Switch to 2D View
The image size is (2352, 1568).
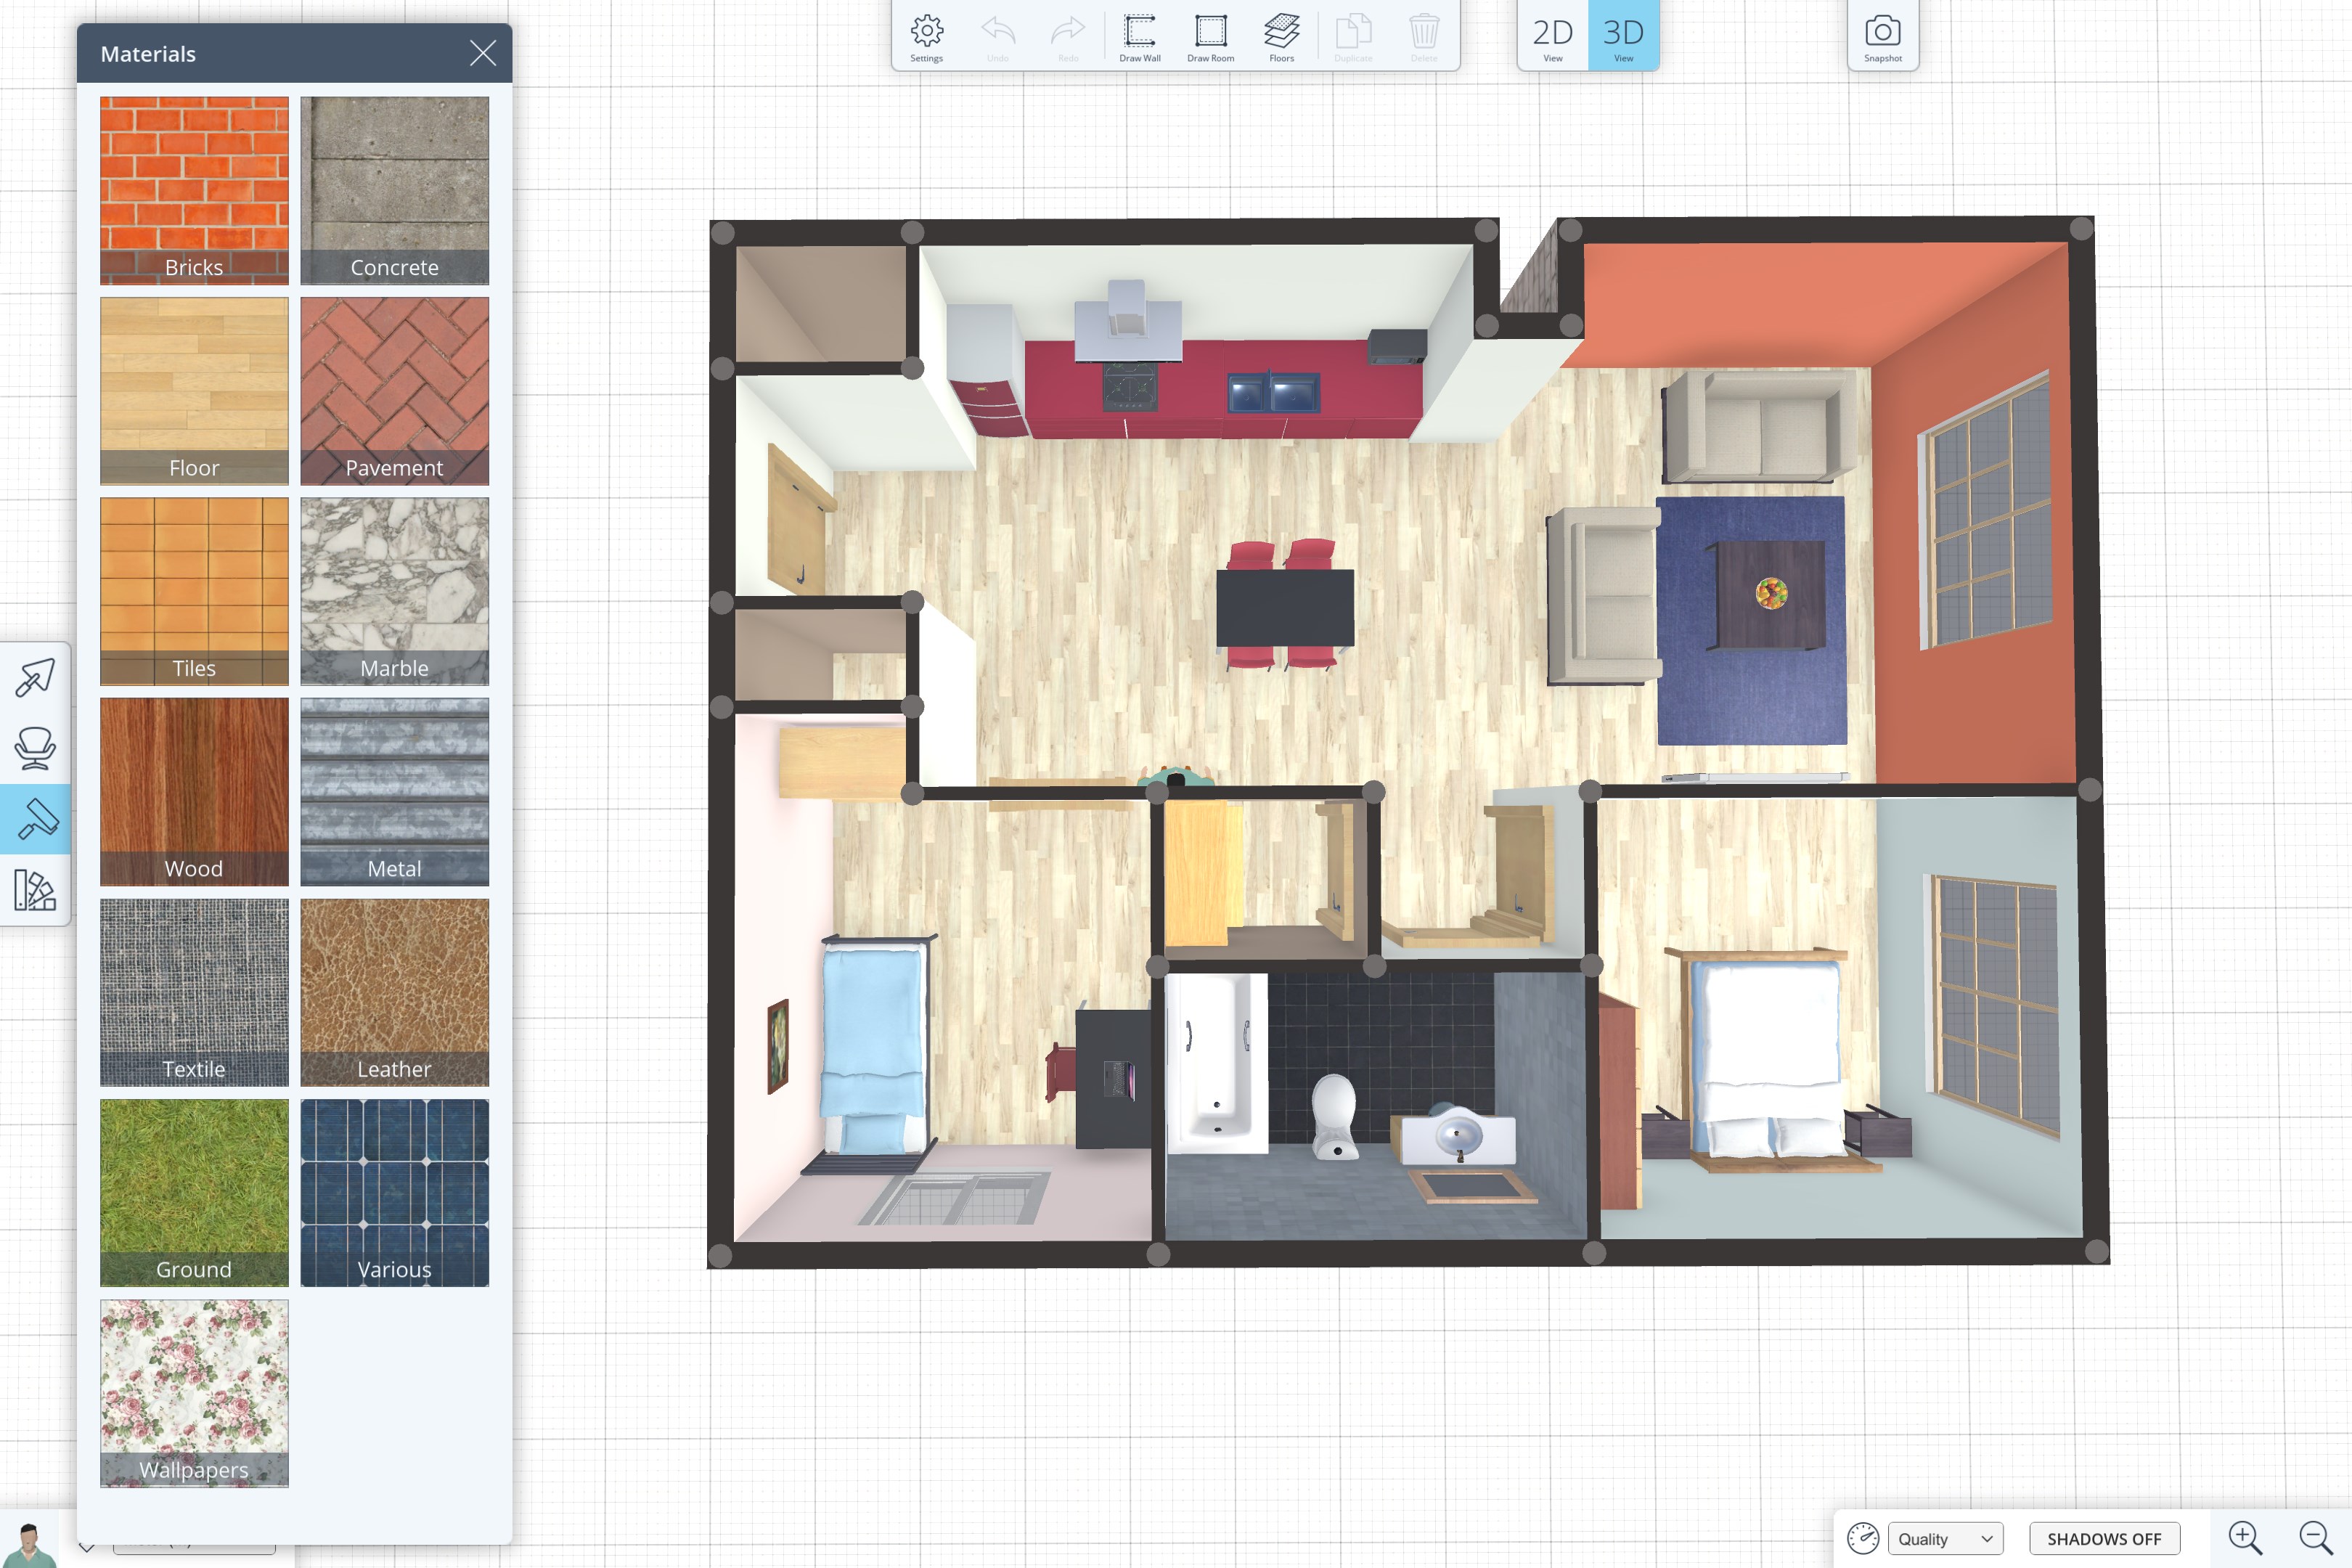tap(1552, 36)
